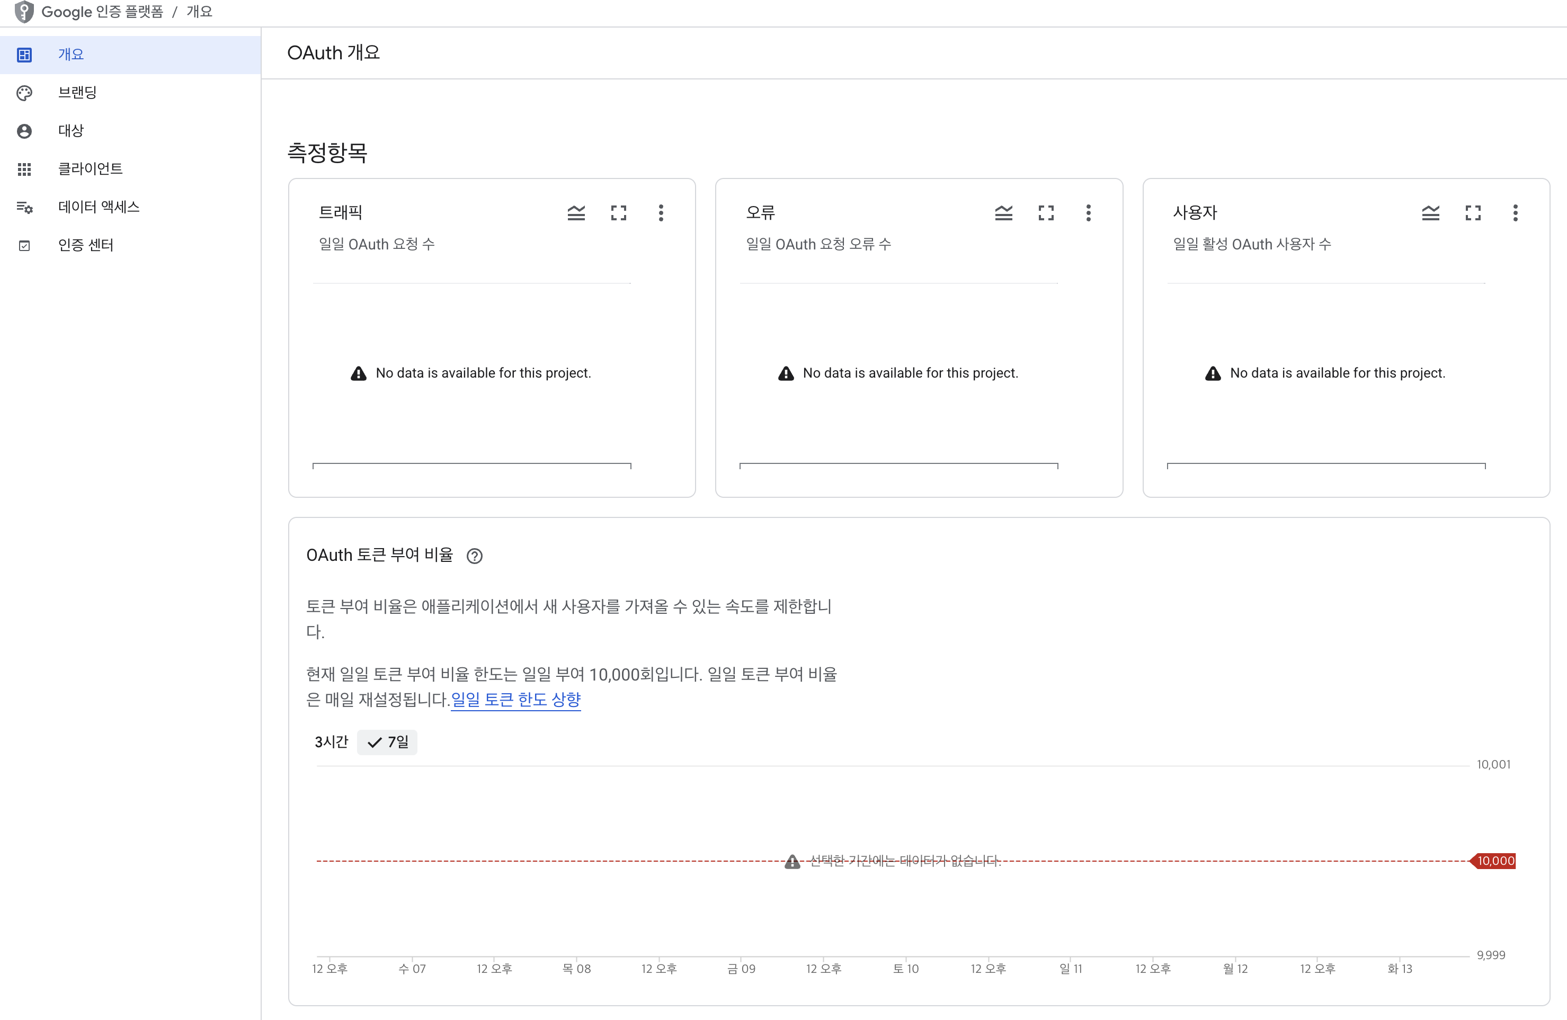Screen dimensions: 1567x1020
Task: Click the 클라이언트 grid icon
Action: (x=24, y=169)
